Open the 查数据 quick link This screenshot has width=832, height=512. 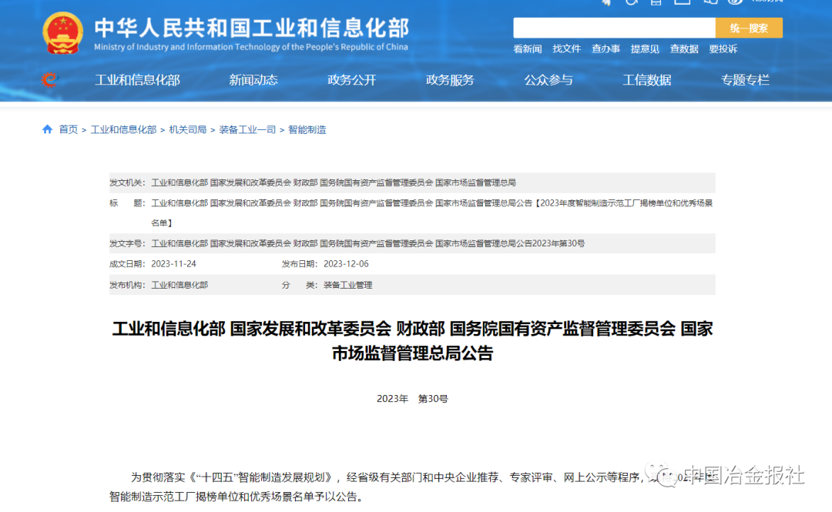coord(684,49)
